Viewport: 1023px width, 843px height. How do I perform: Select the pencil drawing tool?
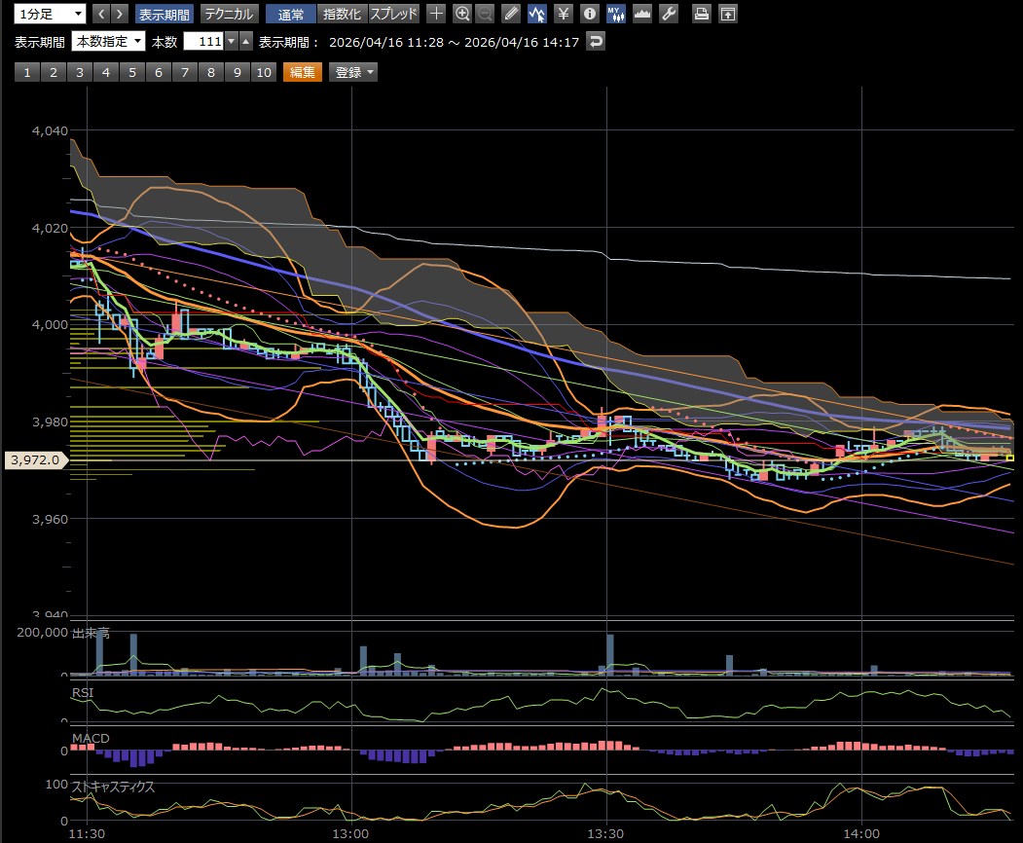511,14
